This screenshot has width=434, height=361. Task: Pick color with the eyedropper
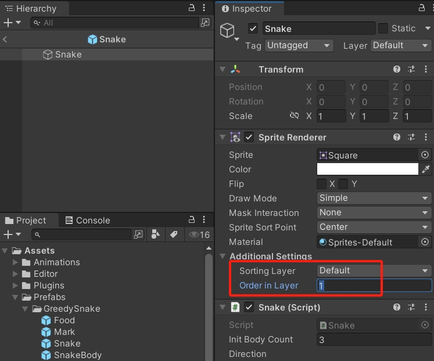pos(426,169)
